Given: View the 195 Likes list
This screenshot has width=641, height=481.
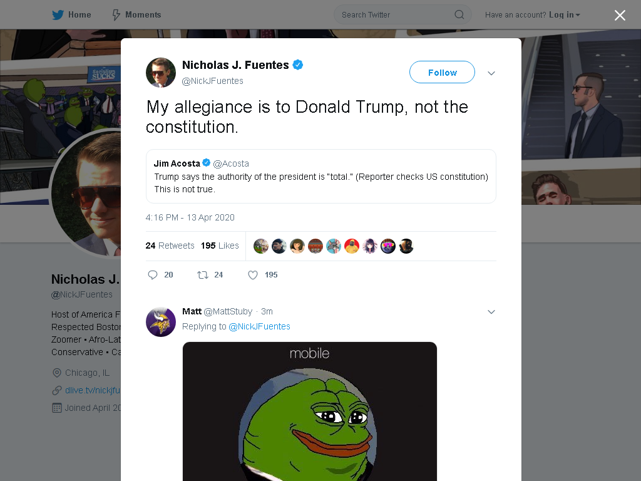Looking at the screenshot, I should click(220, 246).
